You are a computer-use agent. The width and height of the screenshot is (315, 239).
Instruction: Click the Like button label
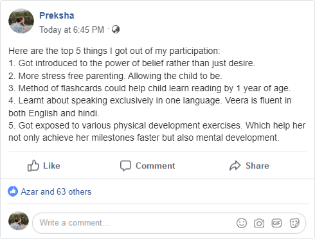[x=51, y=166]
